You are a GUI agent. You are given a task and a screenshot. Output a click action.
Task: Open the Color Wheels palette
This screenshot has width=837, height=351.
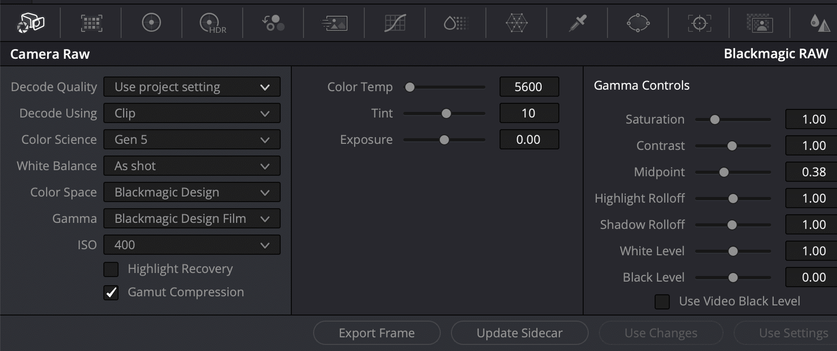click(151, 23)
